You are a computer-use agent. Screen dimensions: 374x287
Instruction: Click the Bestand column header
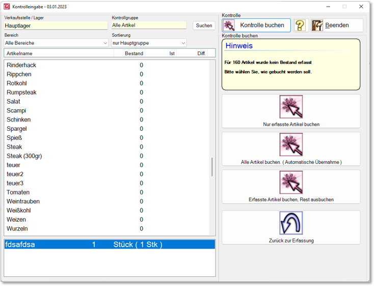[129, 53]
